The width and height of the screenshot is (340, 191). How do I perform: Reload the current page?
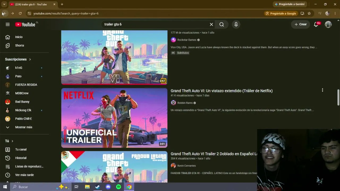pyautogui.click(x=20, y=14)
